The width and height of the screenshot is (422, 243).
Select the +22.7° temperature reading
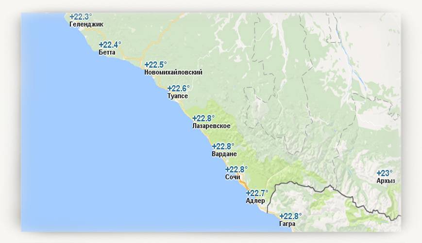pos(257,193)
